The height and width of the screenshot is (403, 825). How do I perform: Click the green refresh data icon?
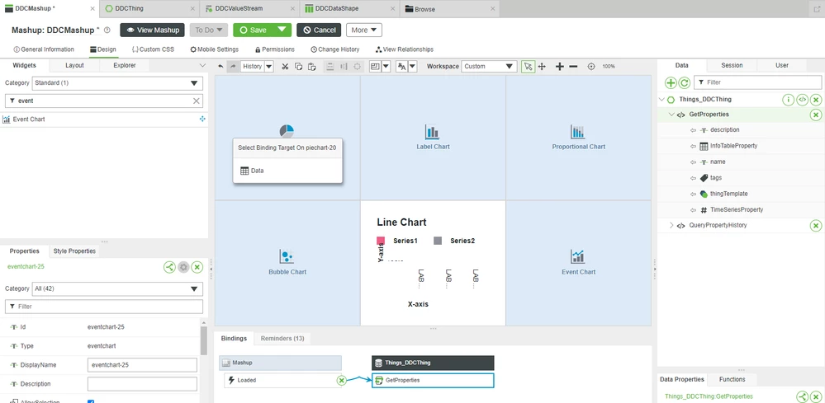684,82
